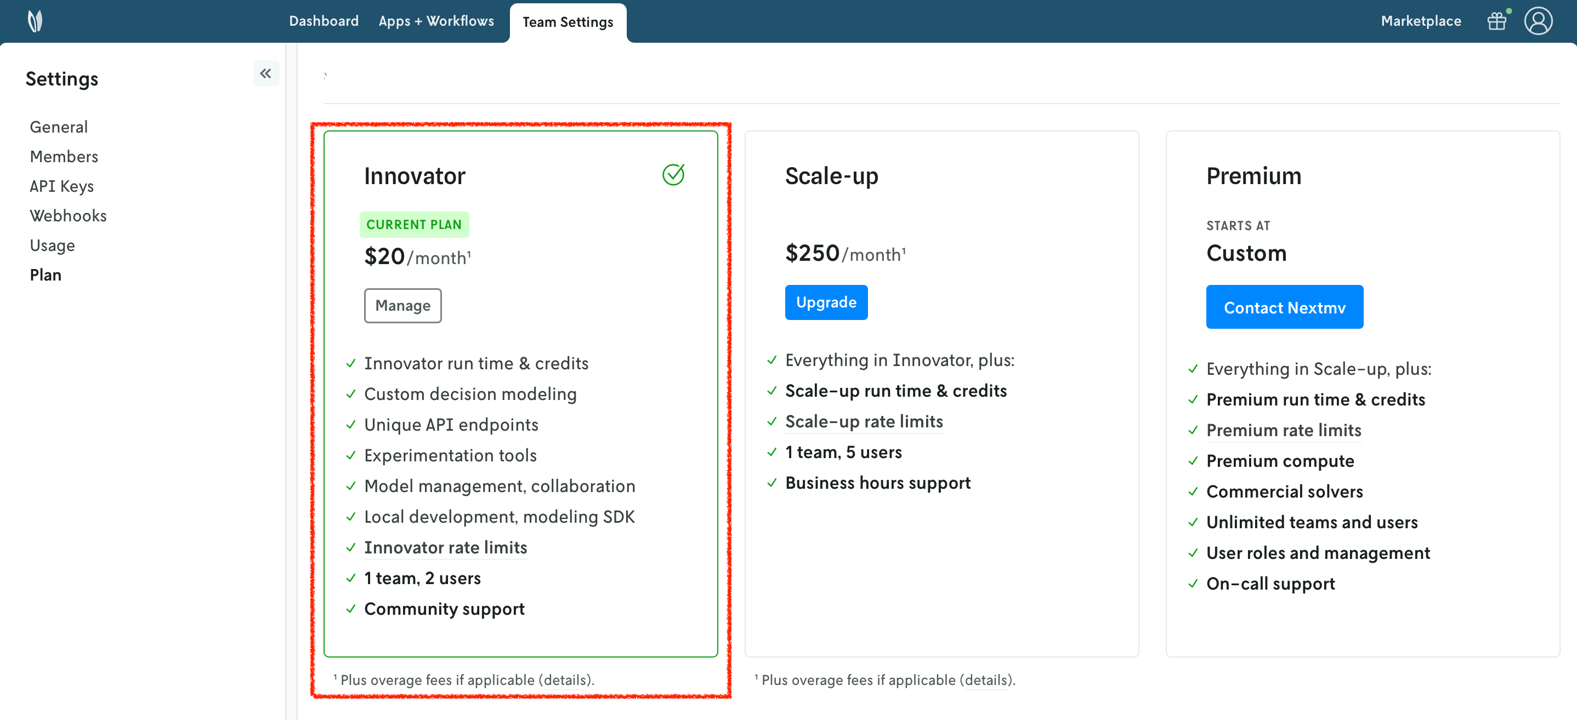The height and width of the screenshot is (720, 1577).
Task: Open the Dashboard tab
Action: (x=323, y=21)
